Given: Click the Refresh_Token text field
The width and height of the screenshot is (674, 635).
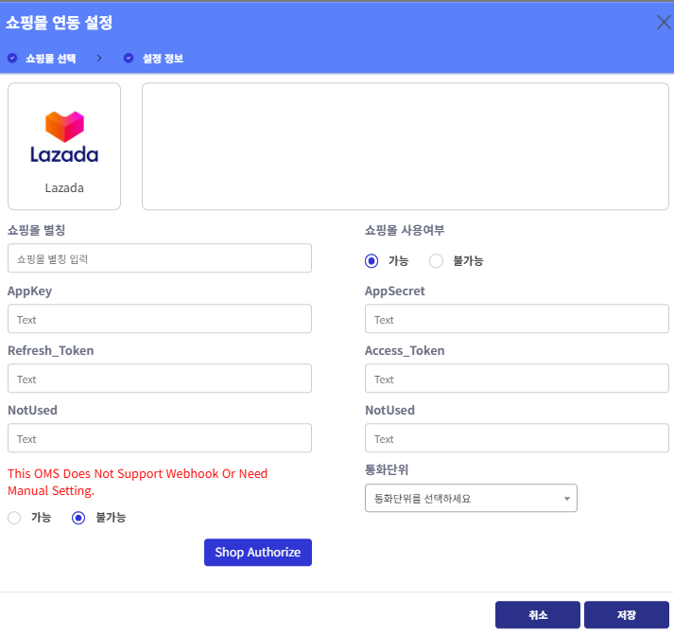Looking at the screenshot, I should click(160, 379).
